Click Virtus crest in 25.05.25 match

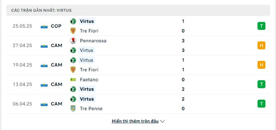click(73, 21)
